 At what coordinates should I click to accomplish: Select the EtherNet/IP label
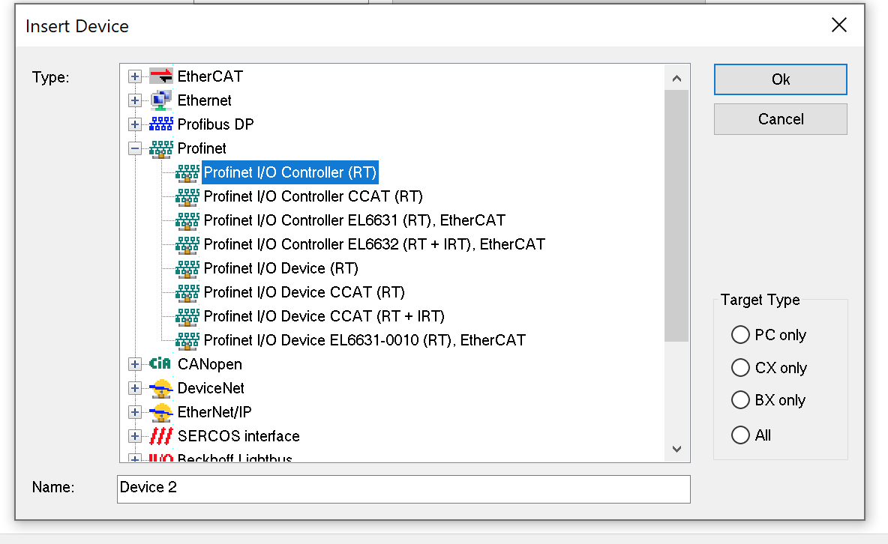pos(214,412)
